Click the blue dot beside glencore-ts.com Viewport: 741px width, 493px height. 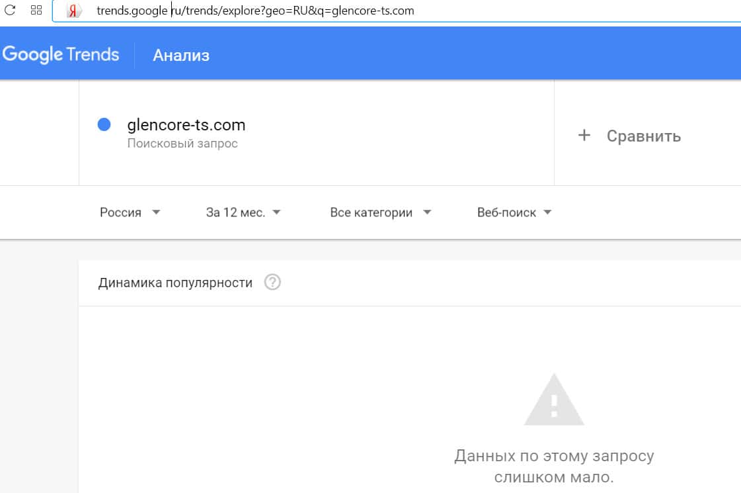pyautogui.click(x=104, y=124)
